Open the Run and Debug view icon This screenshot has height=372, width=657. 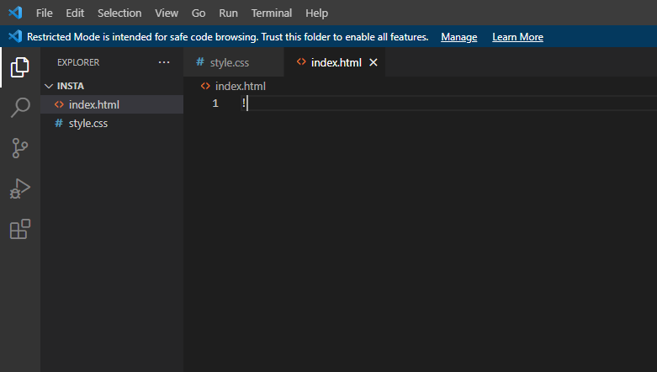pyautogui.click(x=20, y=189)
